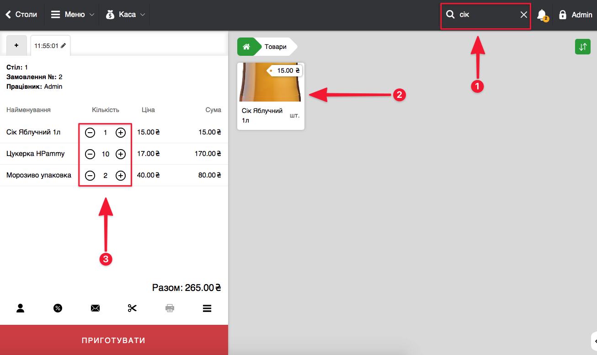
Task: Select the 11:55:01 order tab
Action: pyautogui.click(x=50, y=46)
